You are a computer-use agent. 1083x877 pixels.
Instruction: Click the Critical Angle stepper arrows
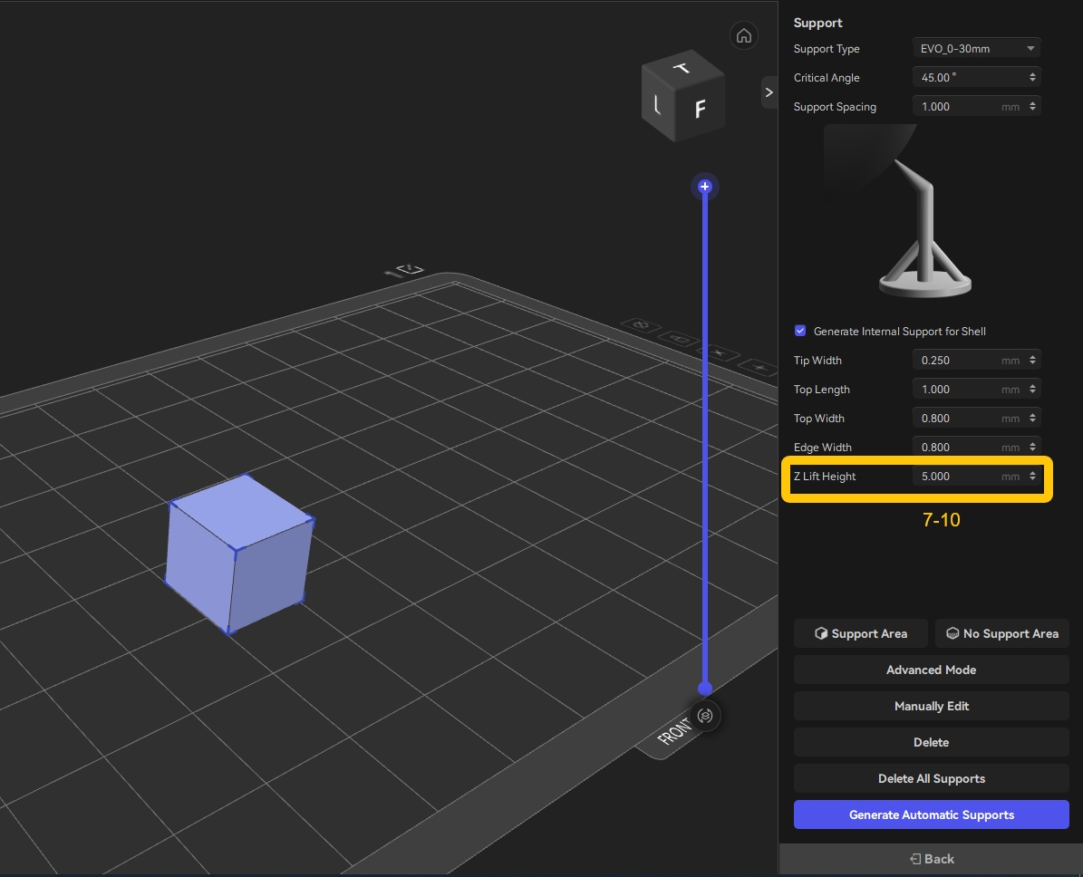(x=1032, y=77)
